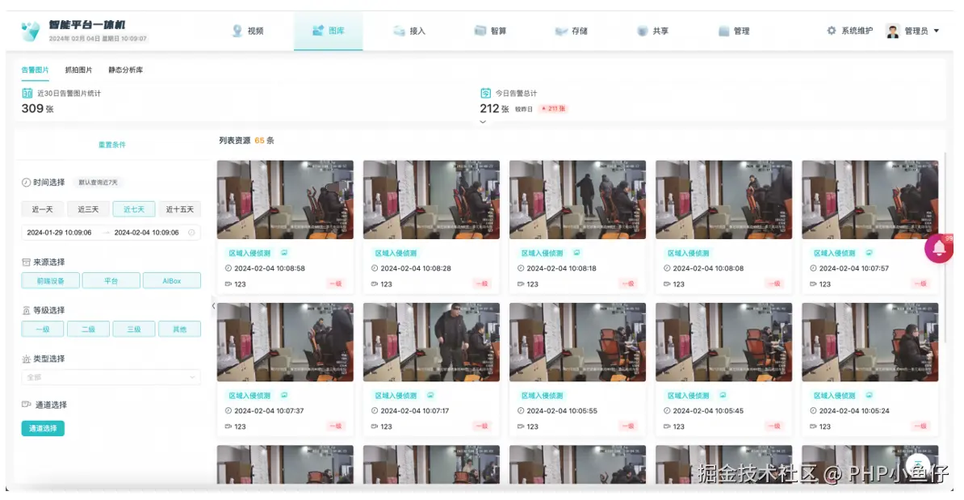The width and height of the screenshot is (964, 500).
Task: Click the red alarm bell notification icon
Action: [x=939, y=249]
